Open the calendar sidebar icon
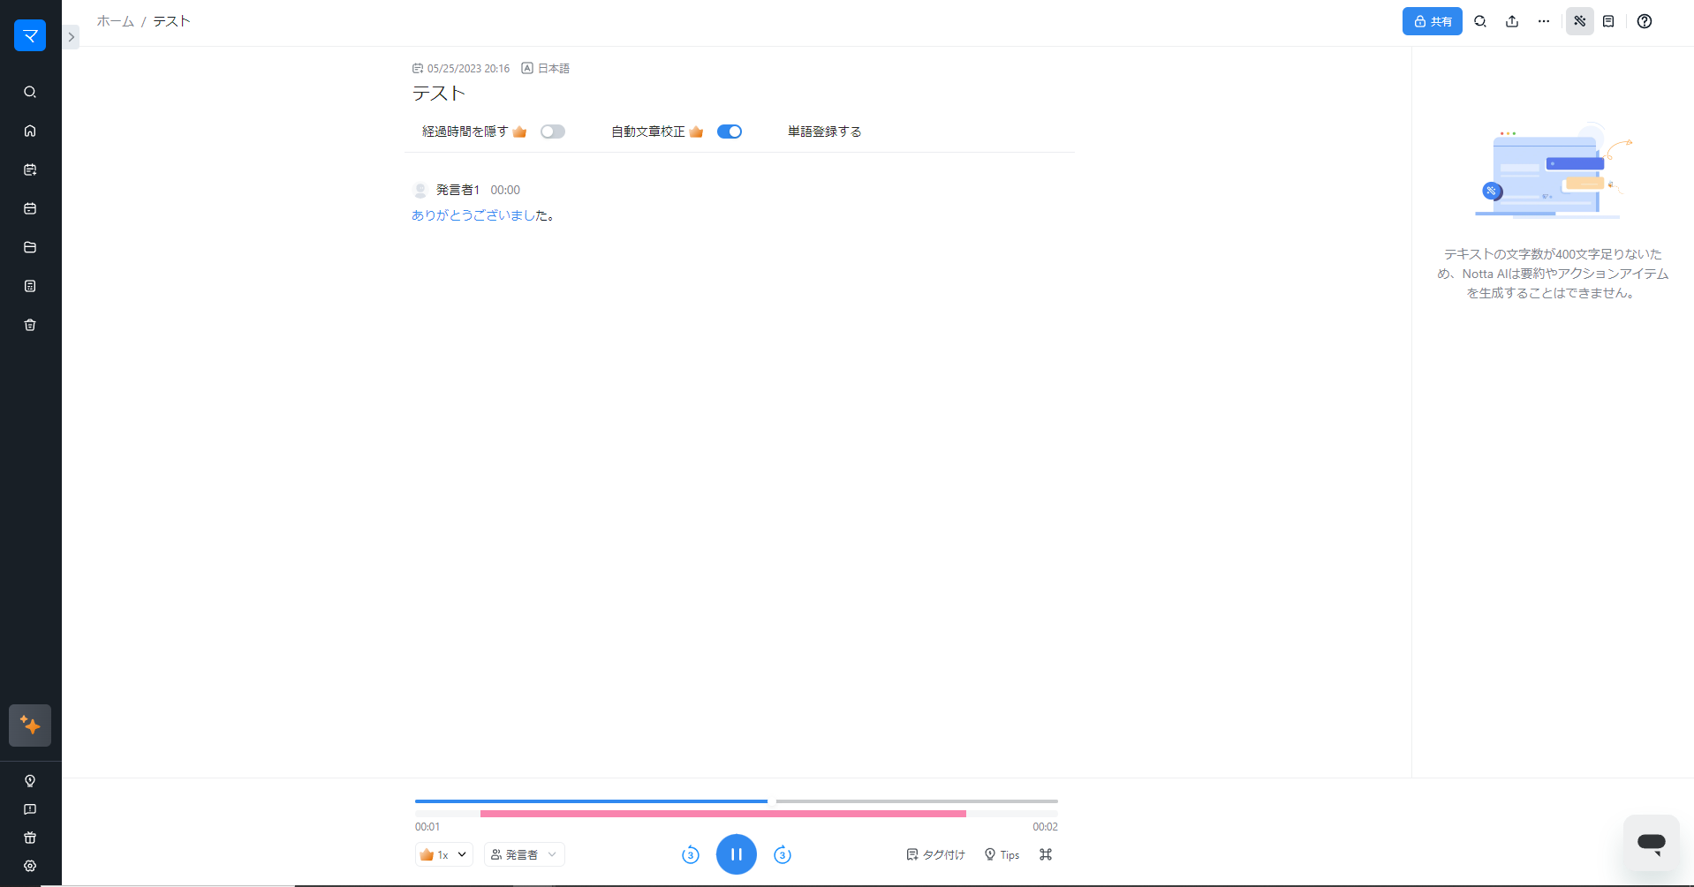 coord(30,208)
